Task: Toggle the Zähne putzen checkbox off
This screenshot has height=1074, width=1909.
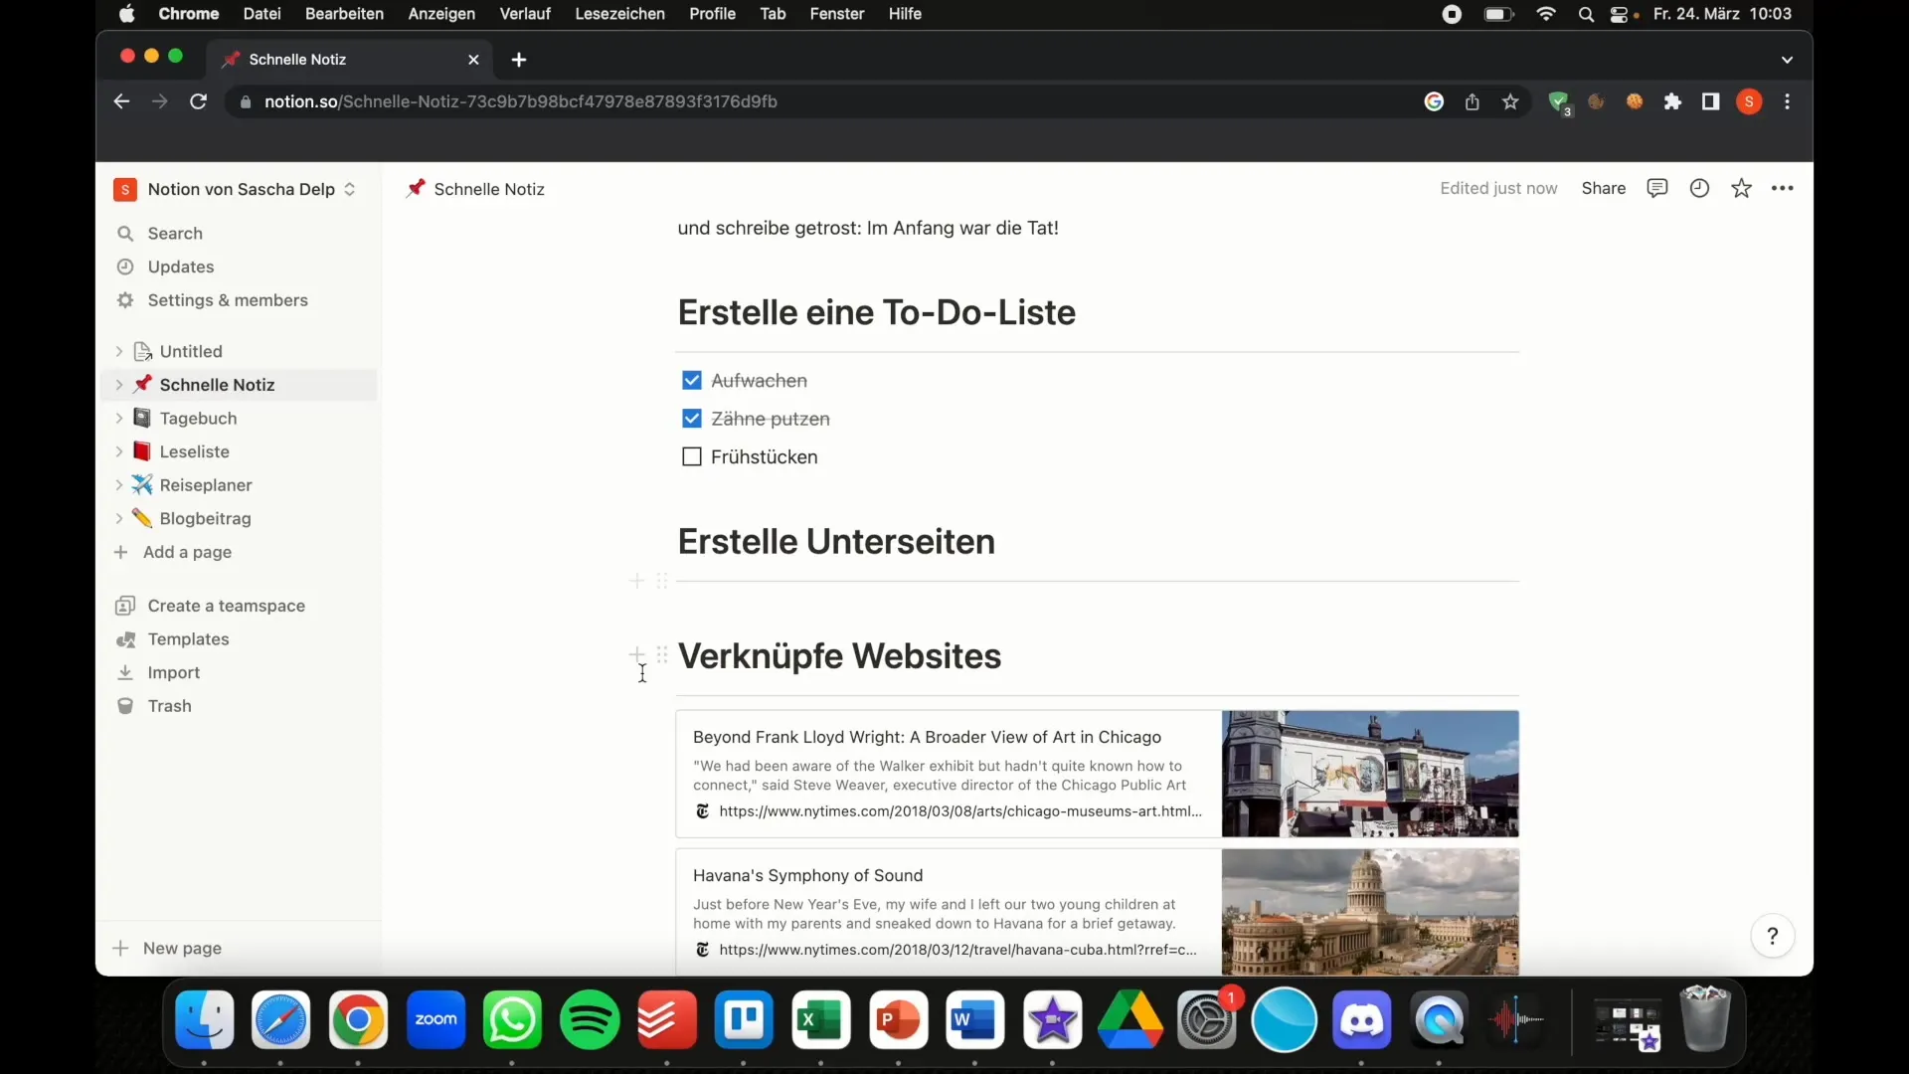Action: pos(691,417)
